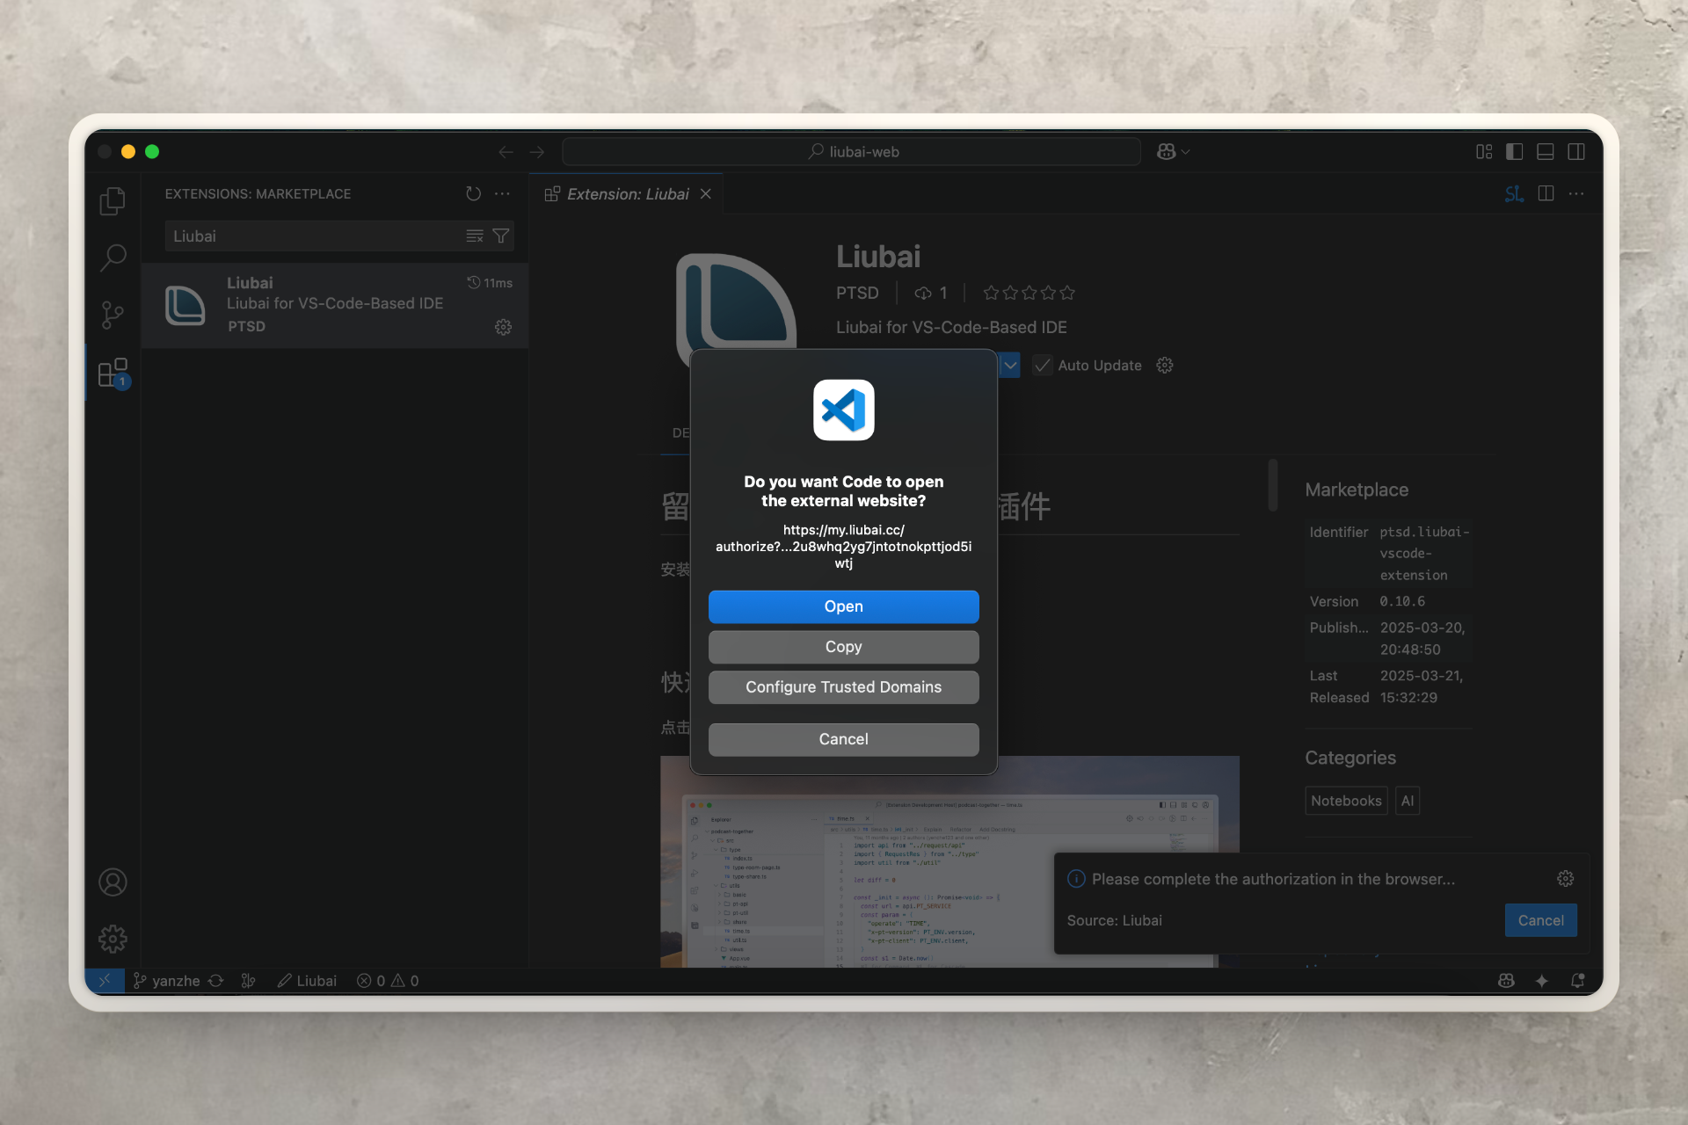
Task: Open the Source Control view icon
Action: pyautogui.click(x=113, y=315)
